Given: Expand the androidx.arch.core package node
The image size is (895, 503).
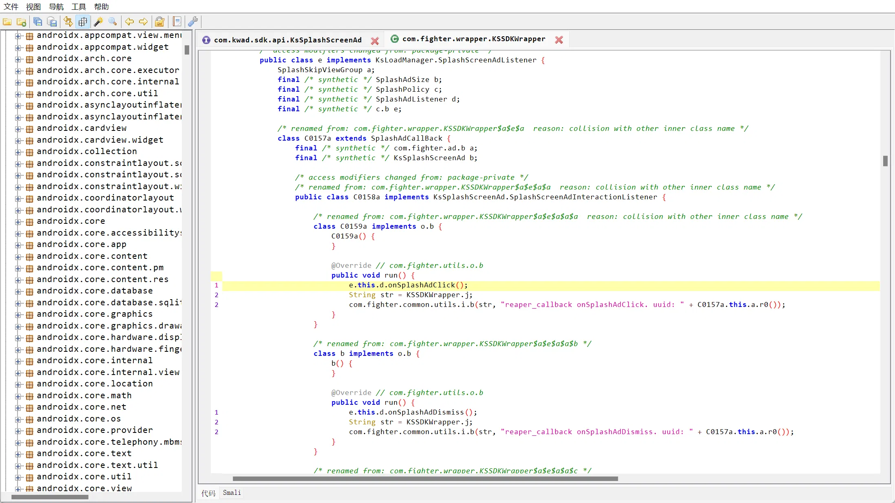Looking at the screenshot, I should pyautogui.click(x=18, y=59).
